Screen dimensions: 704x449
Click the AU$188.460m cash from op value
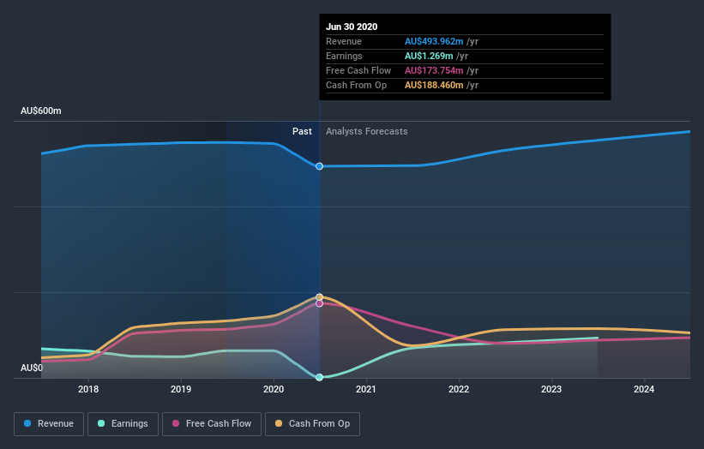coord(434,85)
